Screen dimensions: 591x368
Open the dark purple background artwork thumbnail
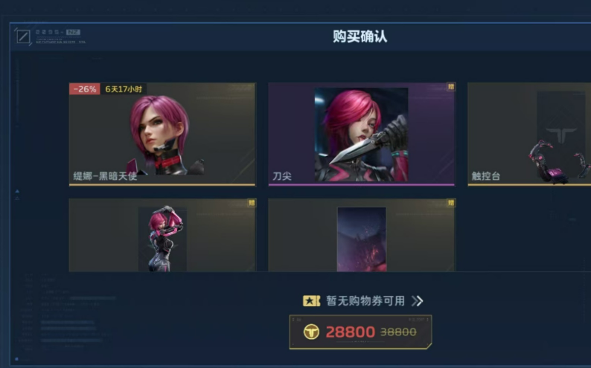click(362, 235)
